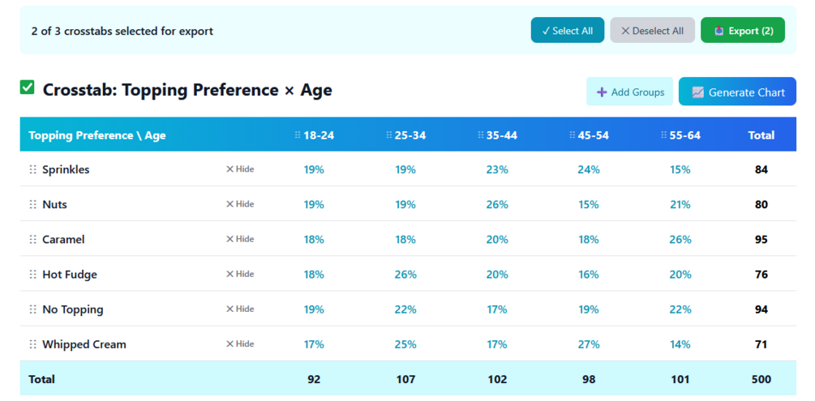Click drag handle on 35-44 column header

pos(481,135)
